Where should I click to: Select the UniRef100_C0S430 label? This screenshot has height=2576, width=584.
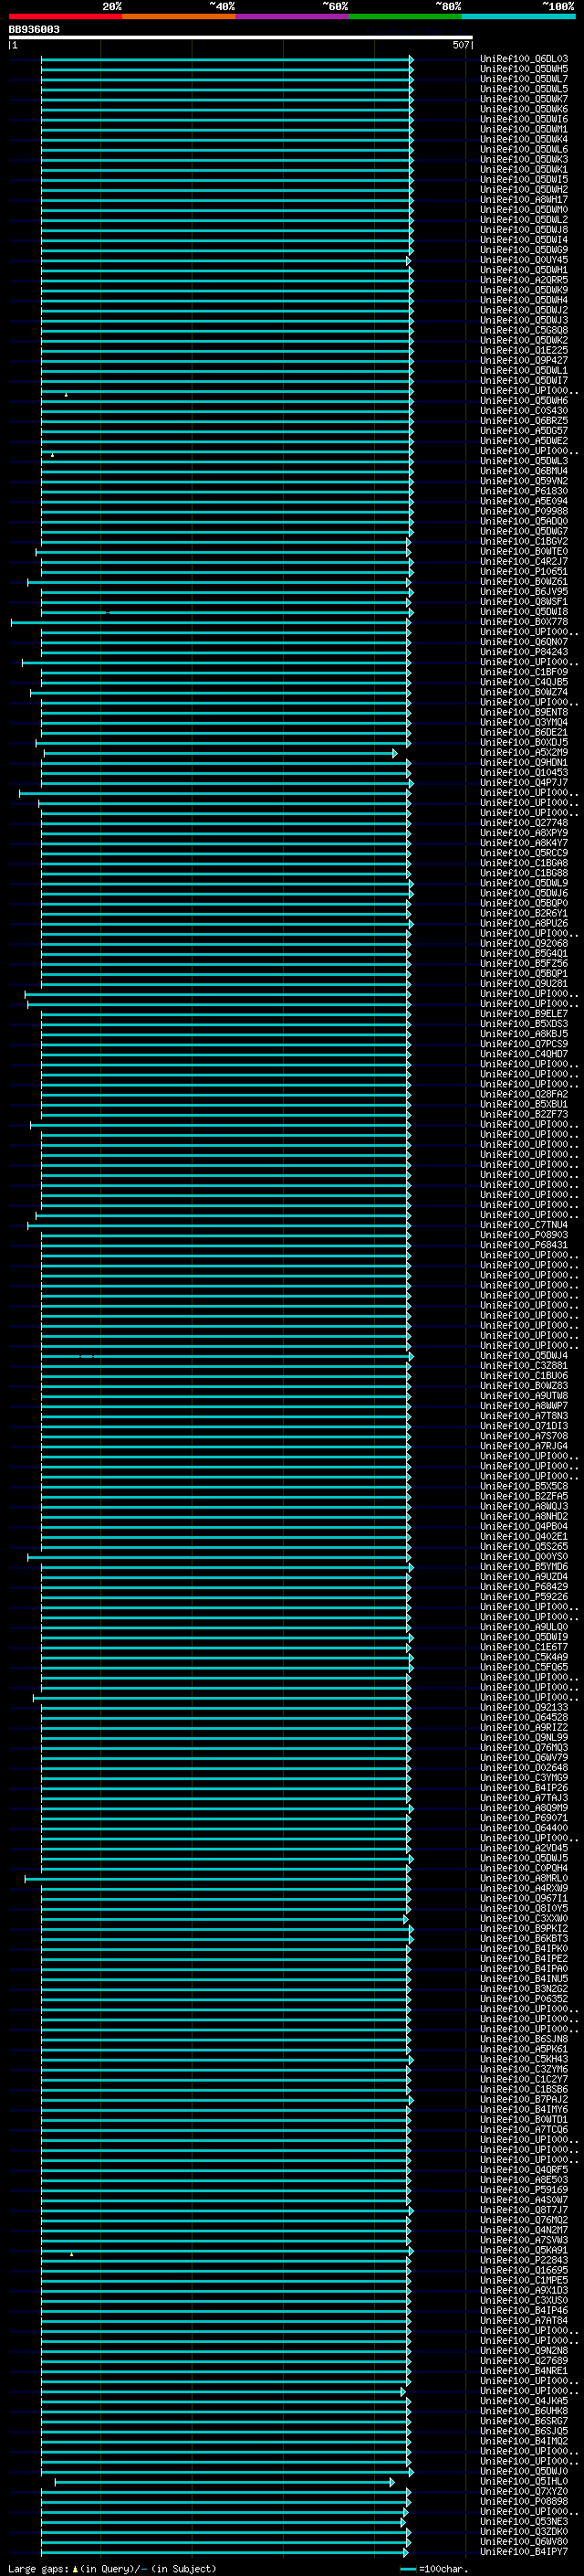coord(523,411)
